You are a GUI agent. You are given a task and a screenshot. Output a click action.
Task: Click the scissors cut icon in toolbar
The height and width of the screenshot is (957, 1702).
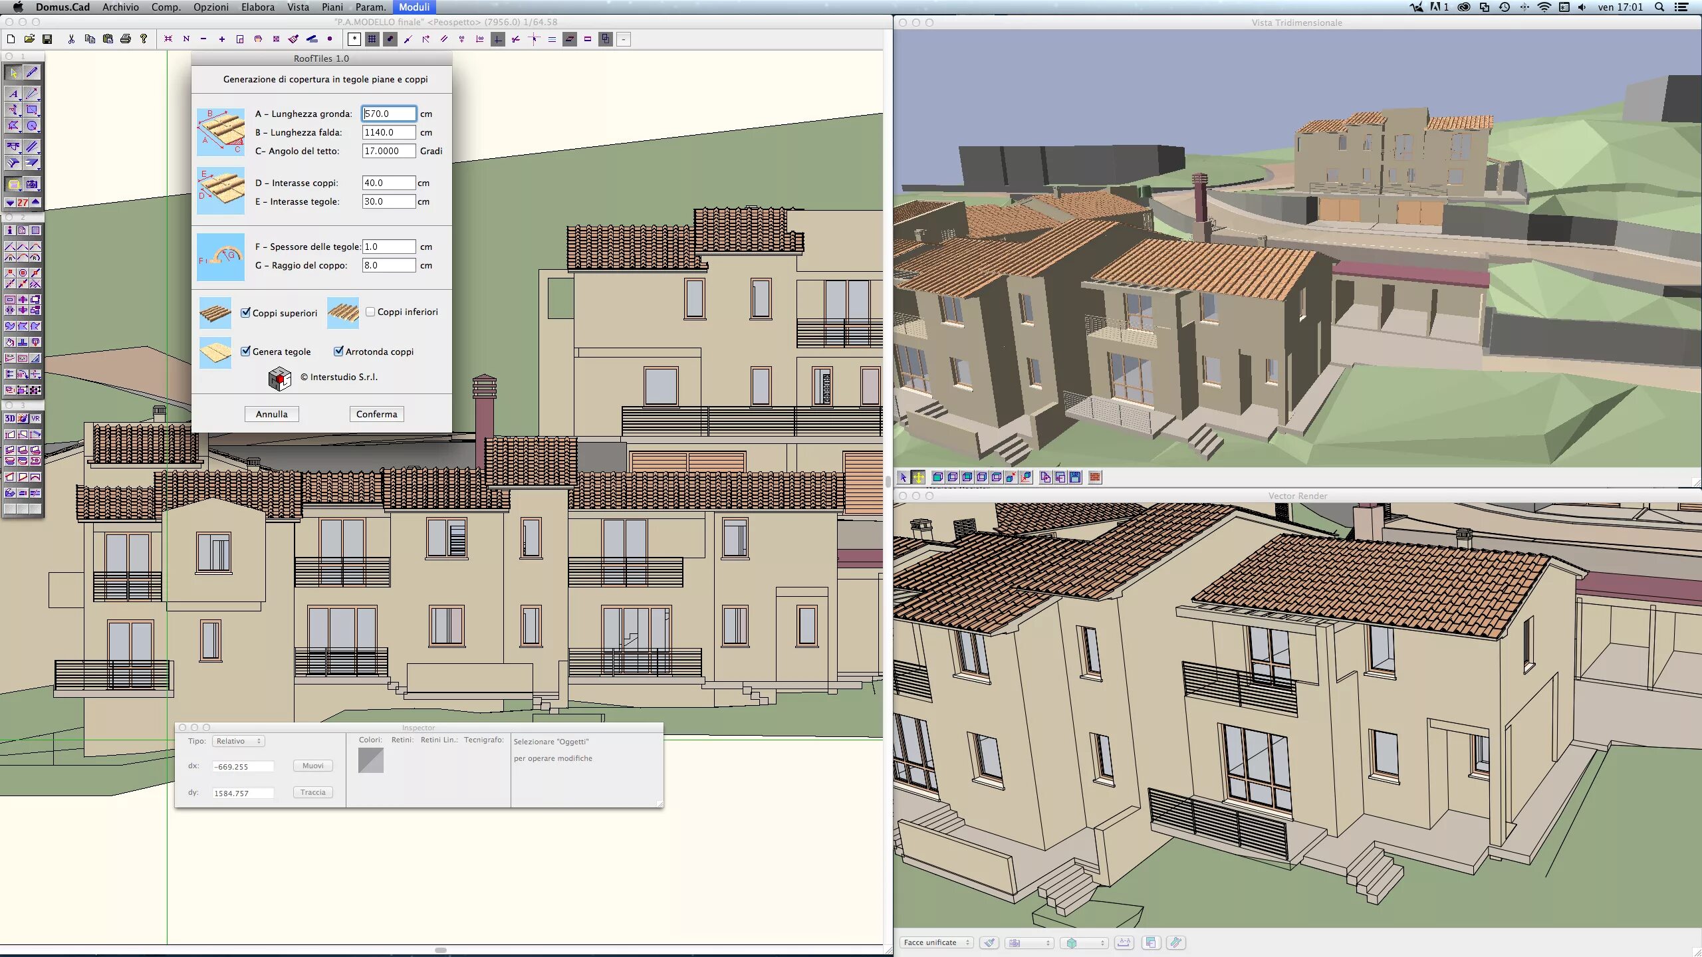[71, 39]
